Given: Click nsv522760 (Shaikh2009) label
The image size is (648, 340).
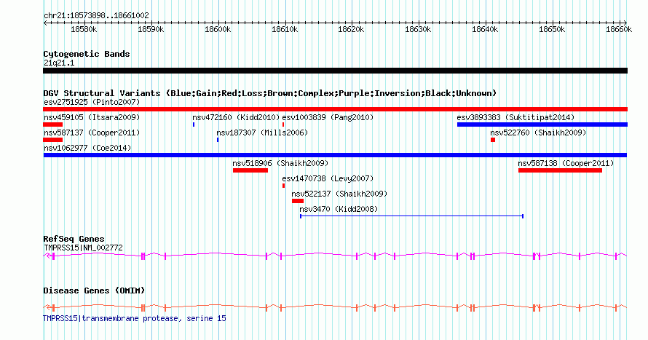Looking at the screenshot, I should coord(538,133).
